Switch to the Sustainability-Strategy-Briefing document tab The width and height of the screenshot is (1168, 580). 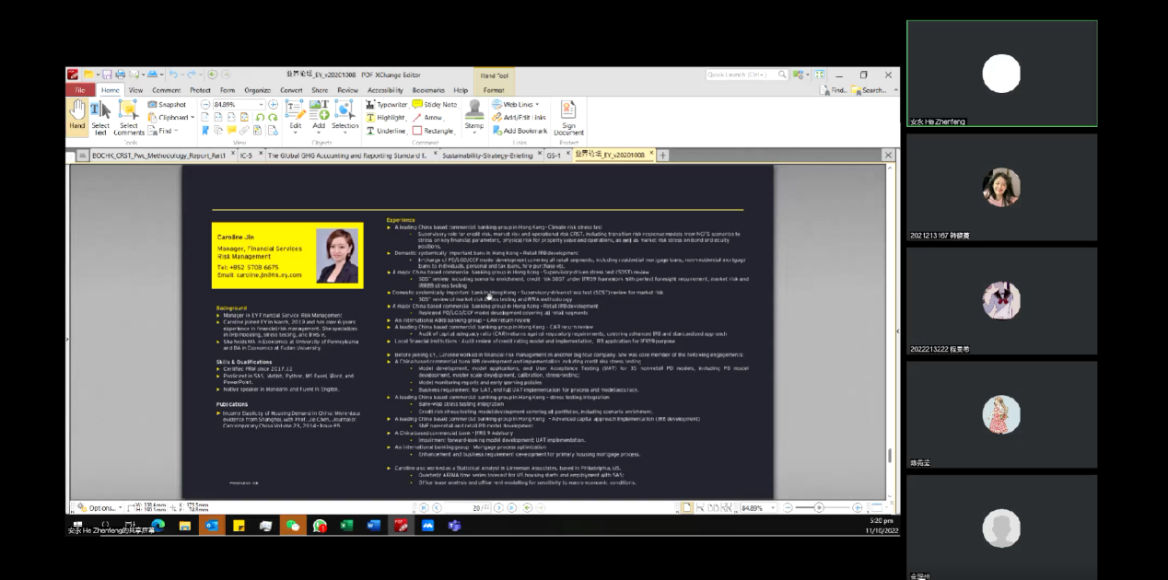click(x=486, y=156)
